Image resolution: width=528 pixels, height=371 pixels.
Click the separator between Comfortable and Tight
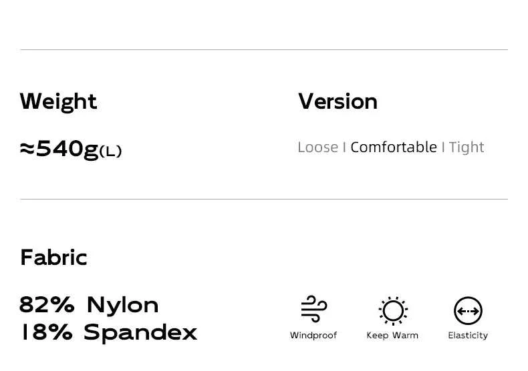(443, 147)
